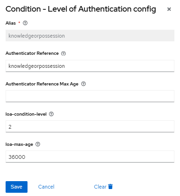The width and height of the screenshot is (180, 196).
Task: View the loa-condition-level help hint
Action: pos(51,114)
